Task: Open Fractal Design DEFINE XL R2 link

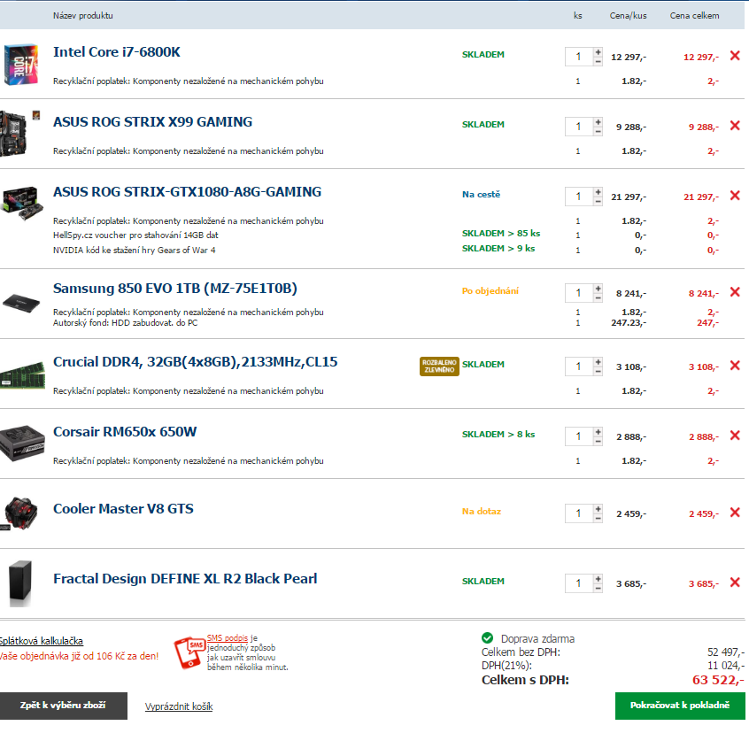Action: click(185, 579)
